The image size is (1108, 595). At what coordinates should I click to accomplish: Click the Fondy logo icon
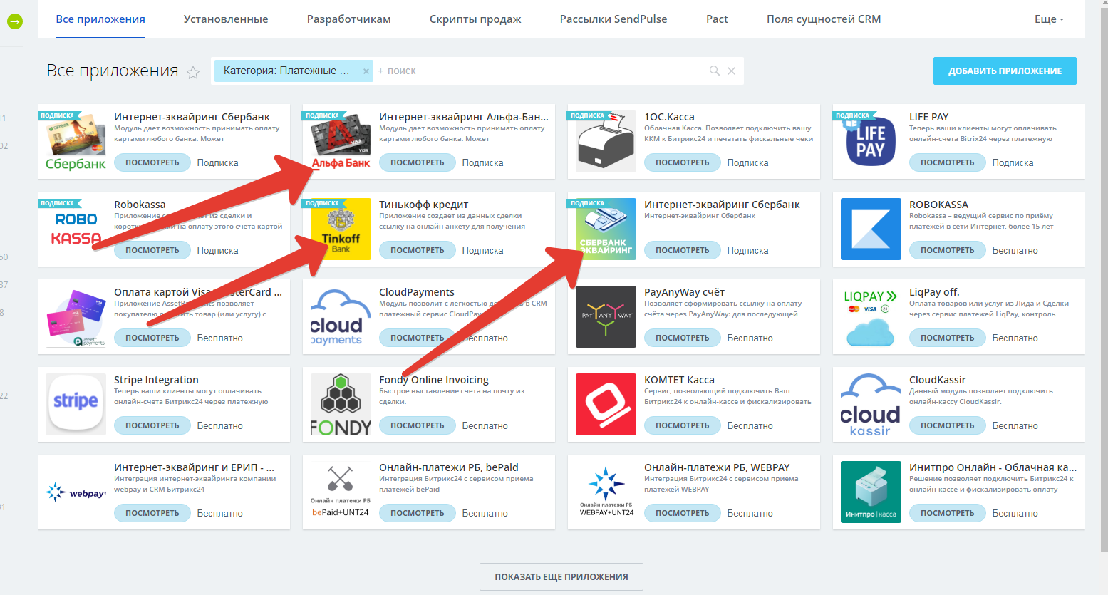click(x=341, y=404)
